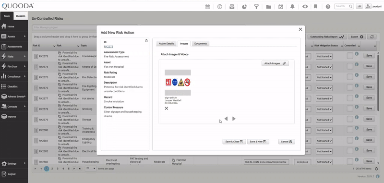Open row menu dots for RK2579
This screenshot has width=384, height=183.
36,120
